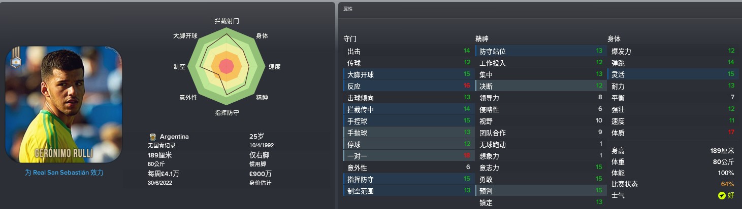Click the 比赛状态 64% value
The height and width of the screenshot is (209, 742).
click(x=727, y=184)
